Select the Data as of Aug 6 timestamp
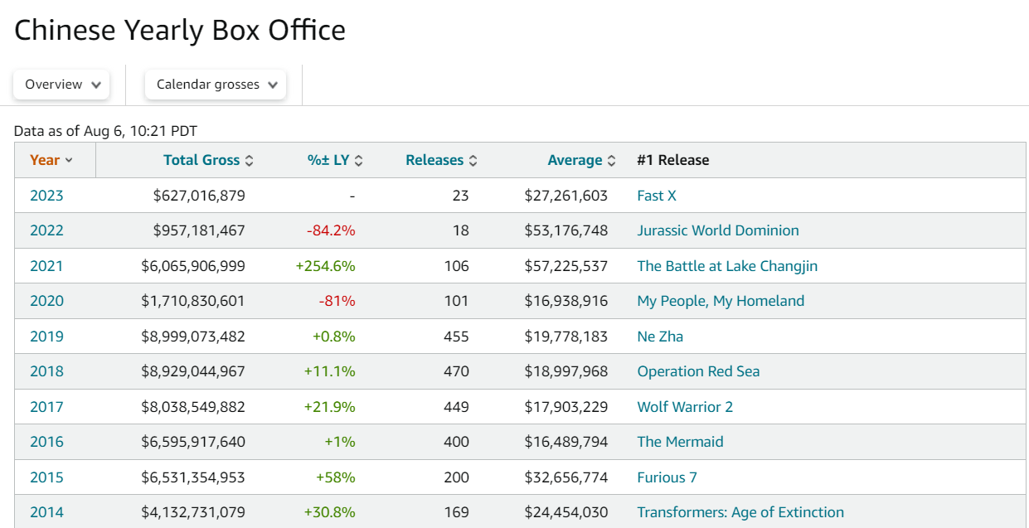Screen dimensions: 1029x528 coord(105,131)
